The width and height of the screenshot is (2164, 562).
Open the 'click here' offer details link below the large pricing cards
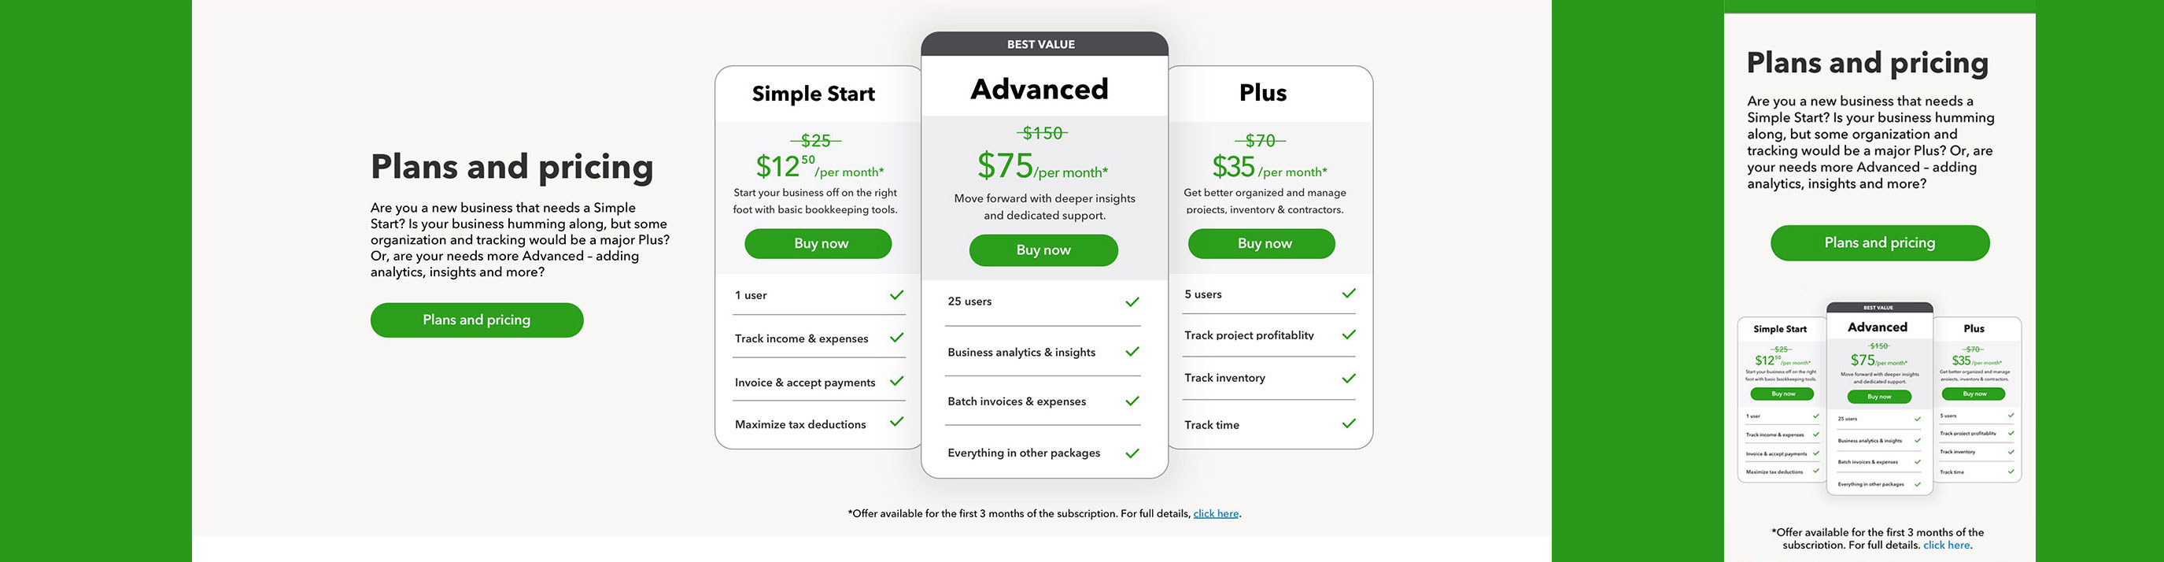coord(1216,513)
